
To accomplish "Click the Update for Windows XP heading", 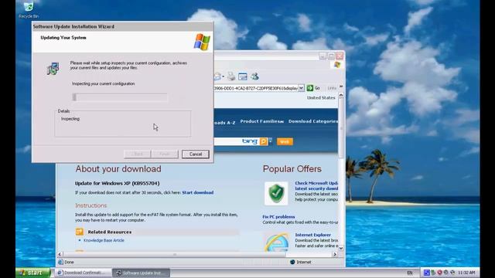I will pyautogui.click(x=117, y=183).
